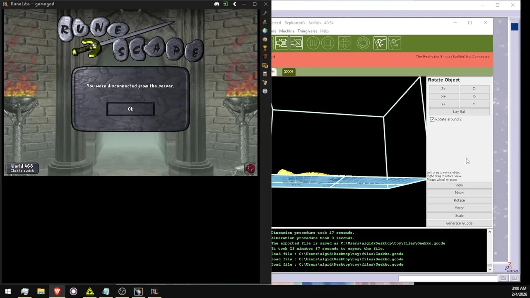The width and height of the screenshot is (530, 298).
Task: Open the yellow triangle taskbar app
Action: pyautogui.click(x=89, y=291)
